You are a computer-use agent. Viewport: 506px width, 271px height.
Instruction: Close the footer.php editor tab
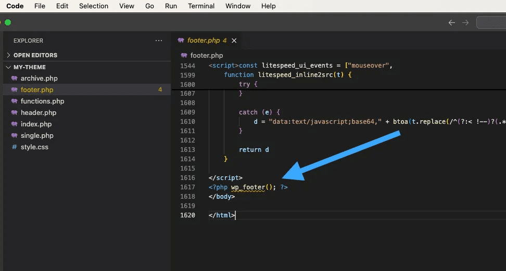[x=234, y=41]
